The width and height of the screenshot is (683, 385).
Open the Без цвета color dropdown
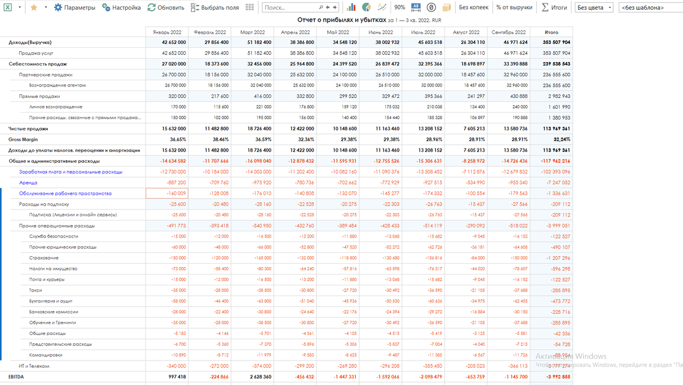[x=594, y=7]
